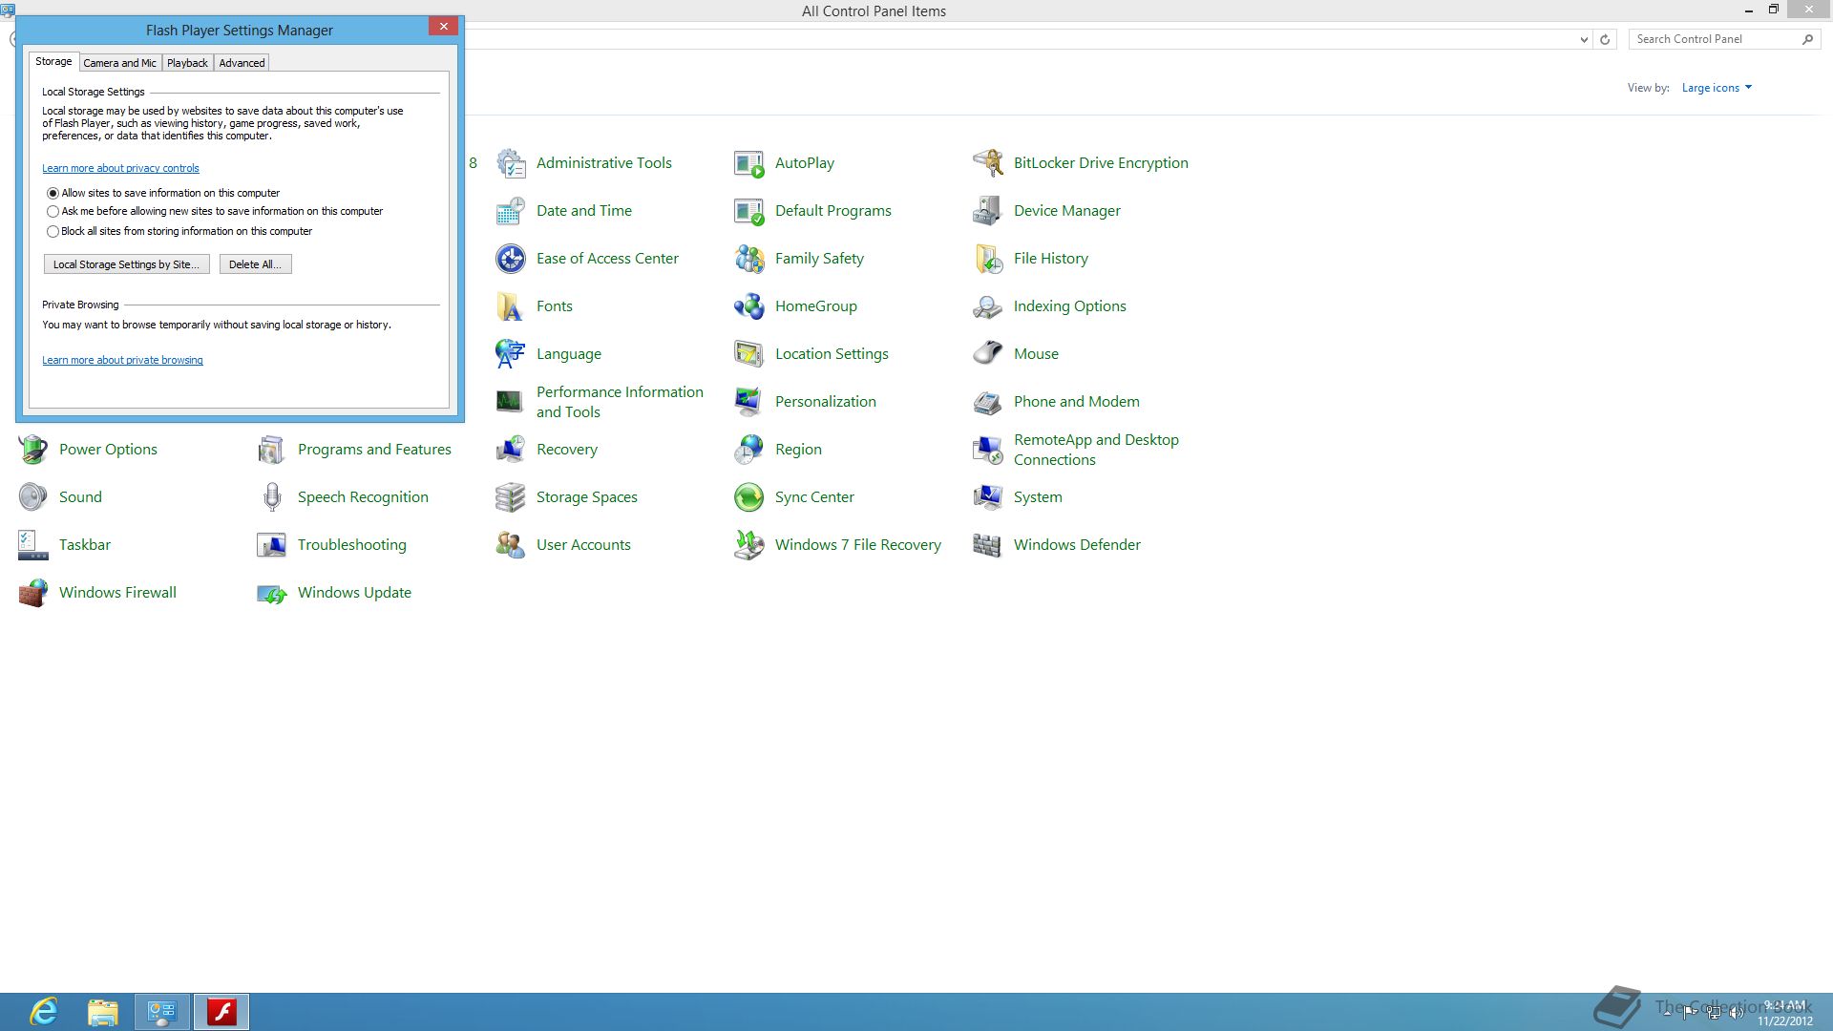Close the Flash Player Settings Manager

pos(443,27)
